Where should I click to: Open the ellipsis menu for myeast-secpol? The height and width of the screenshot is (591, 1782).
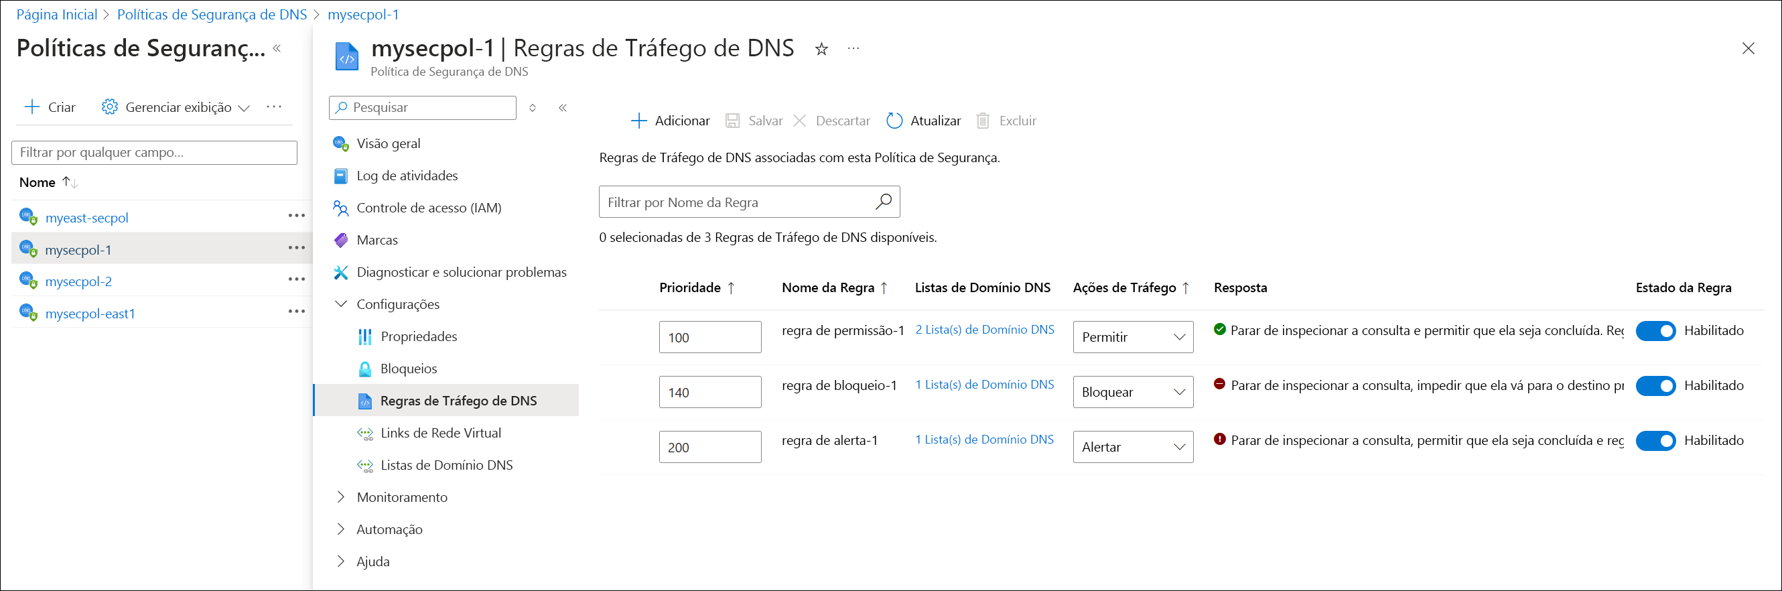[296, 216]
